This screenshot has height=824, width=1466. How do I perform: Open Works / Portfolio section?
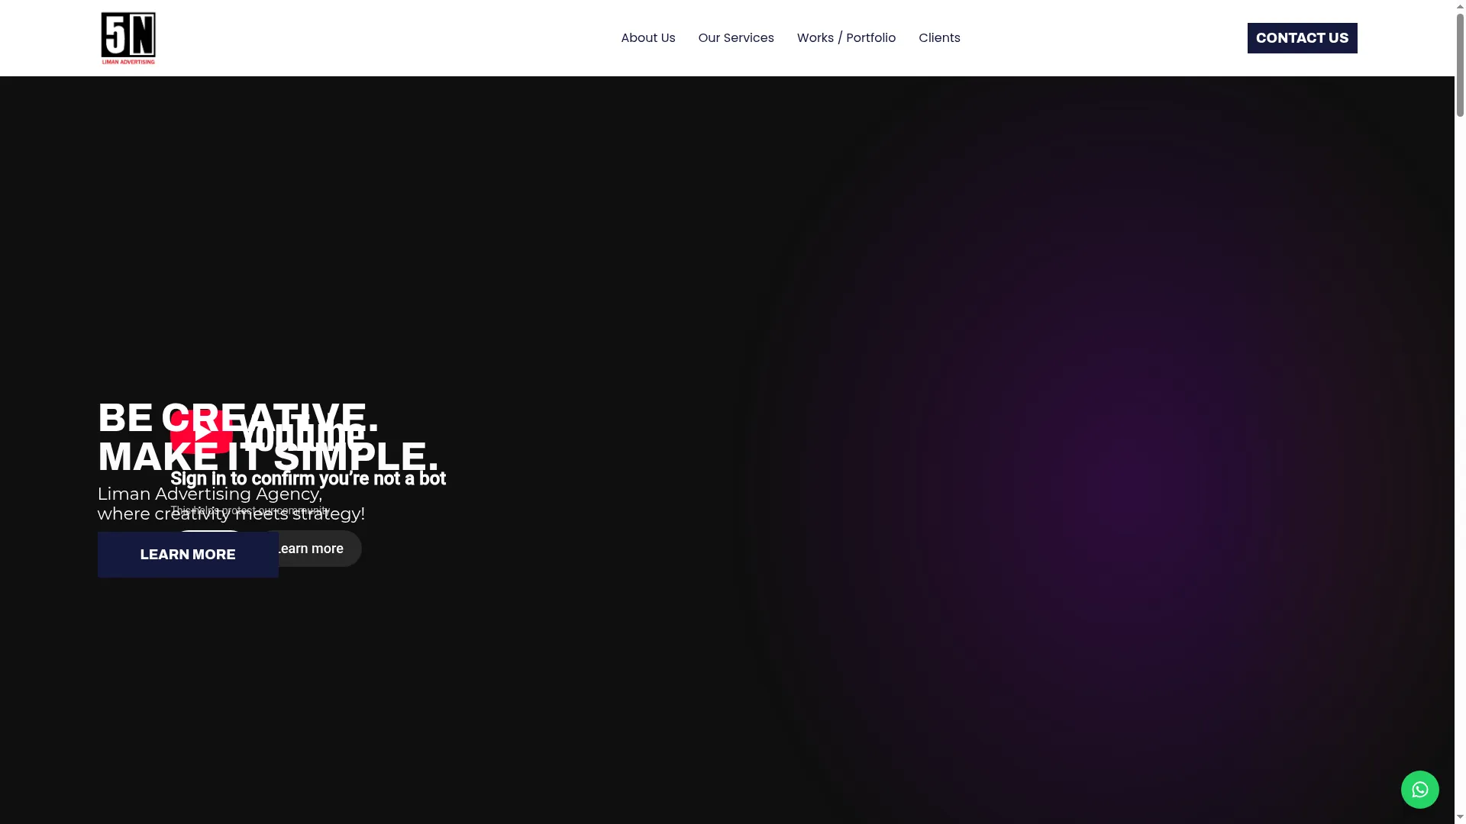point(846,38)
